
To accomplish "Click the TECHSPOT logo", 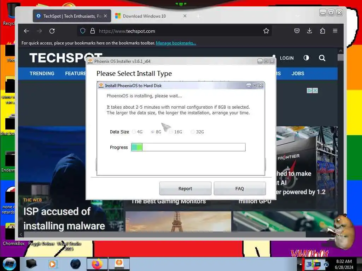I will coord(58,58).
